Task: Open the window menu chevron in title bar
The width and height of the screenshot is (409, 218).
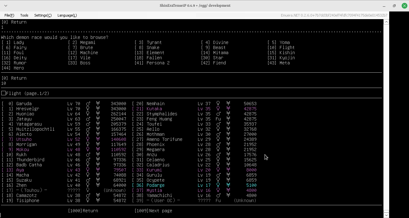Action: [6, 6]
